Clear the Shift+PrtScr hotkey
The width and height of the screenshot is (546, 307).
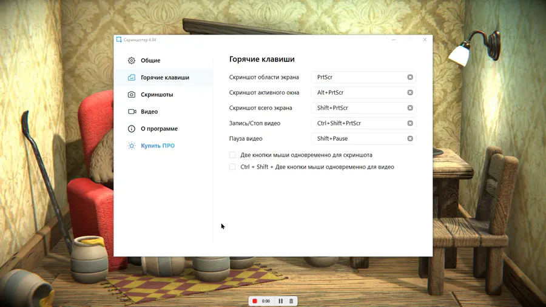[410, 107]
